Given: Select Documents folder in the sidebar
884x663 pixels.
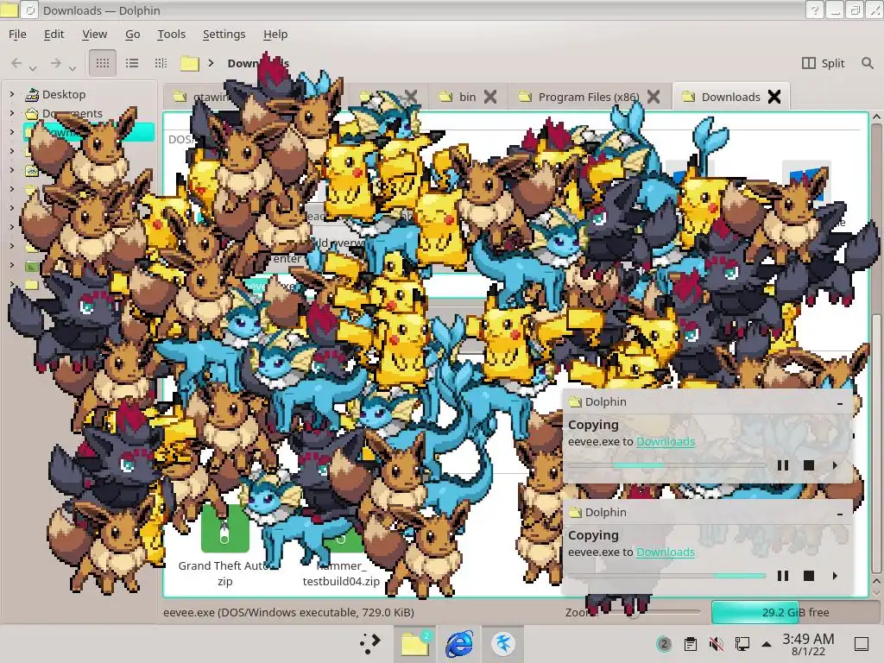Looking at the screenshot, I should (73, 113).
